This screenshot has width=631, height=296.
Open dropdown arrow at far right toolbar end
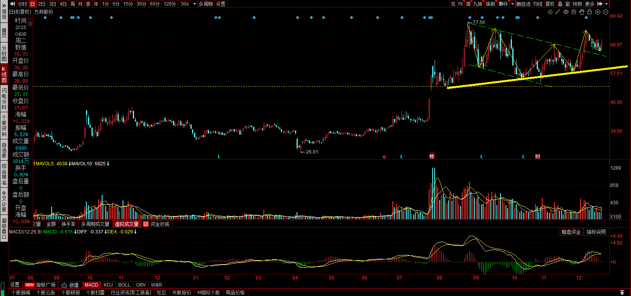tap(606, 4)
